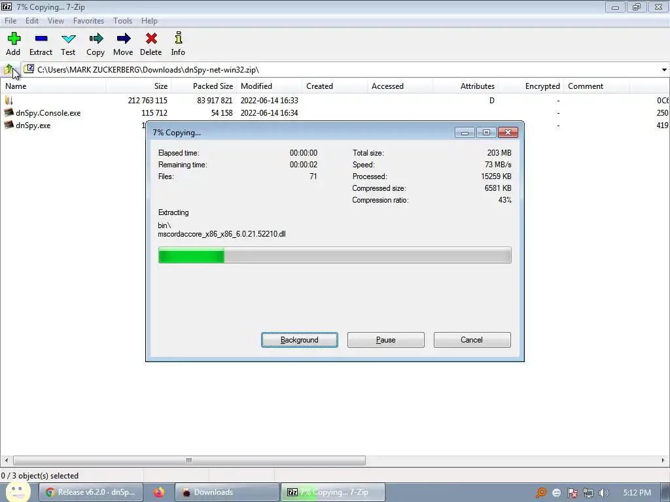Open the View menu

tap(56, 20)
